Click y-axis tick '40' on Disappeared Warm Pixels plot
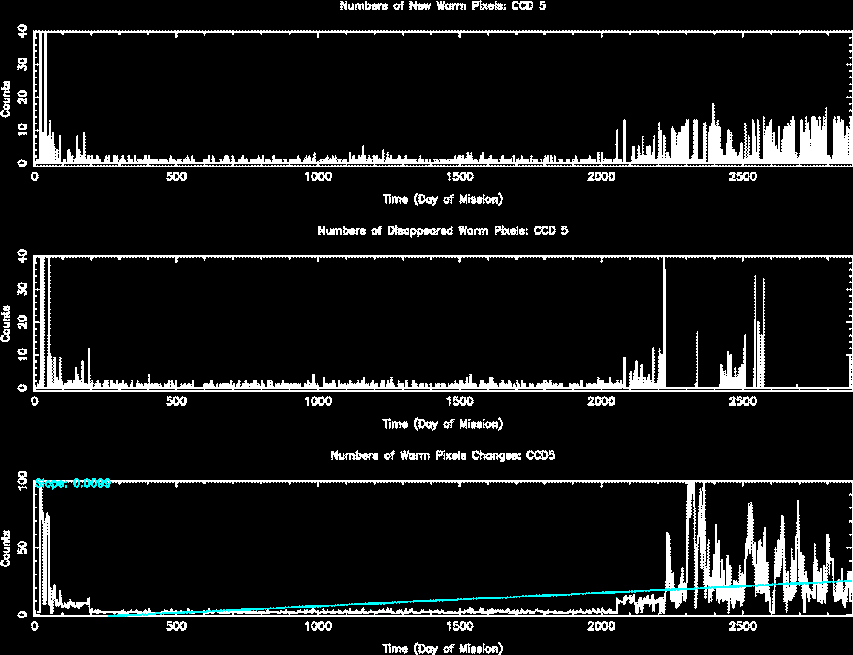The height and width of the screenshot is (655, 853). point(22,256)
